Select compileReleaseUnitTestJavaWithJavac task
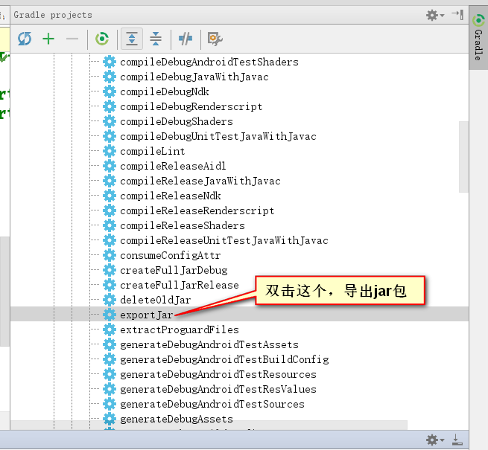 coord(224,240)
